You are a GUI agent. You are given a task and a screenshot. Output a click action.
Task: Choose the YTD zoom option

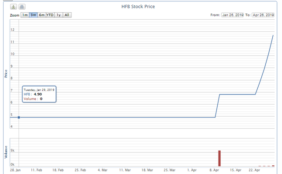click(x=50, y=15)
